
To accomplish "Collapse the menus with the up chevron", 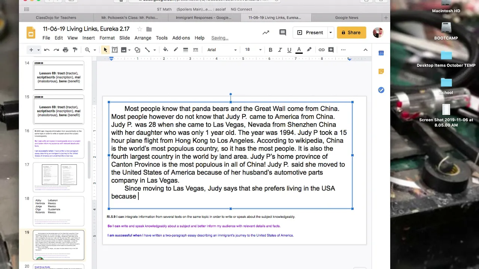I will 366,50.
